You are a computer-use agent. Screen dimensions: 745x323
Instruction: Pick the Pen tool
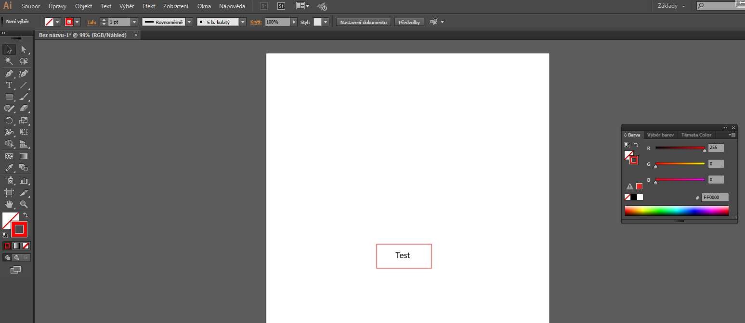[x=9, y=74]
